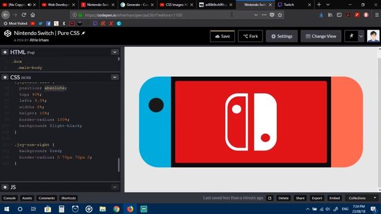Viewport: 381px width, 214px height.
Task: Reload the current page
Action: click(x=24, y=15)
